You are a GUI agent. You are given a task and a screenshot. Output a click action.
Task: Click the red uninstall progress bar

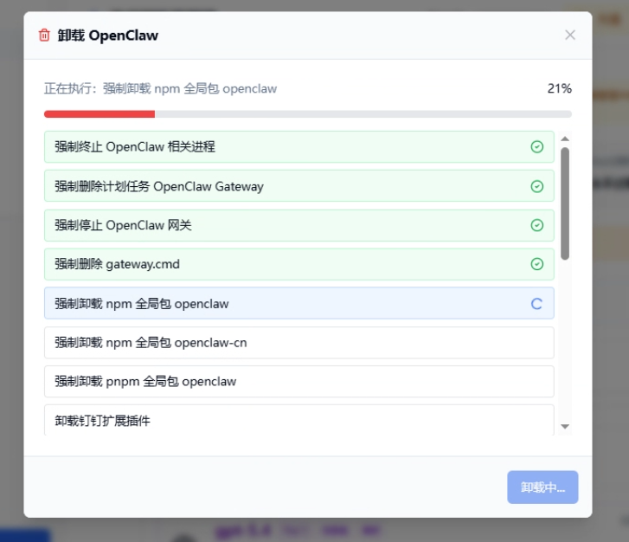coord(308,114)
